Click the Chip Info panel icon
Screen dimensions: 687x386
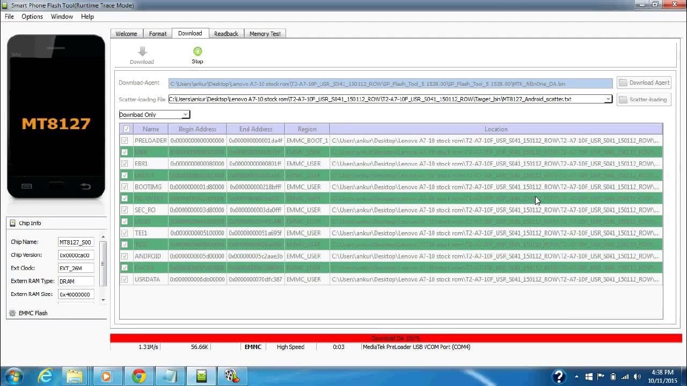click(x=12, y=223)
